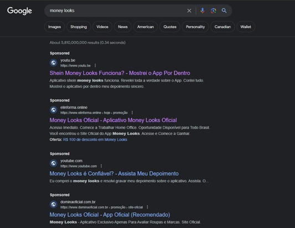295x228 pixels.
Task: Click the "R$ 100 de desconto em Money Looks" offer
Action: (95, 140)
